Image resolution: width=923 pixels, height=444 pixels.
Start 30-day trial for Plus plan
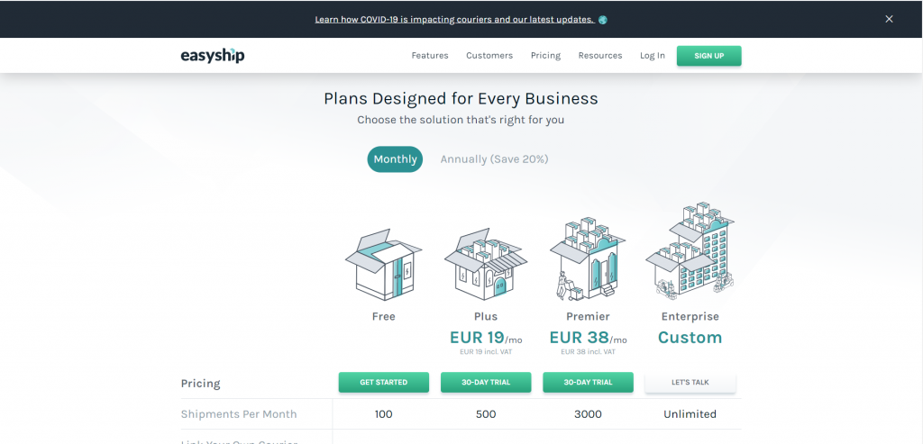click(486, 382)
